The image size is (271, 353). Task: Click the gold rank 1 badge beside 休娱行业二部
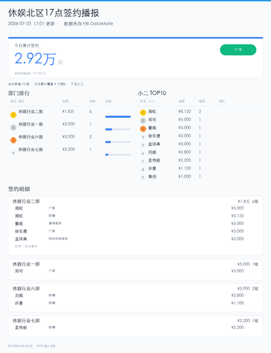tap(13, 115)
